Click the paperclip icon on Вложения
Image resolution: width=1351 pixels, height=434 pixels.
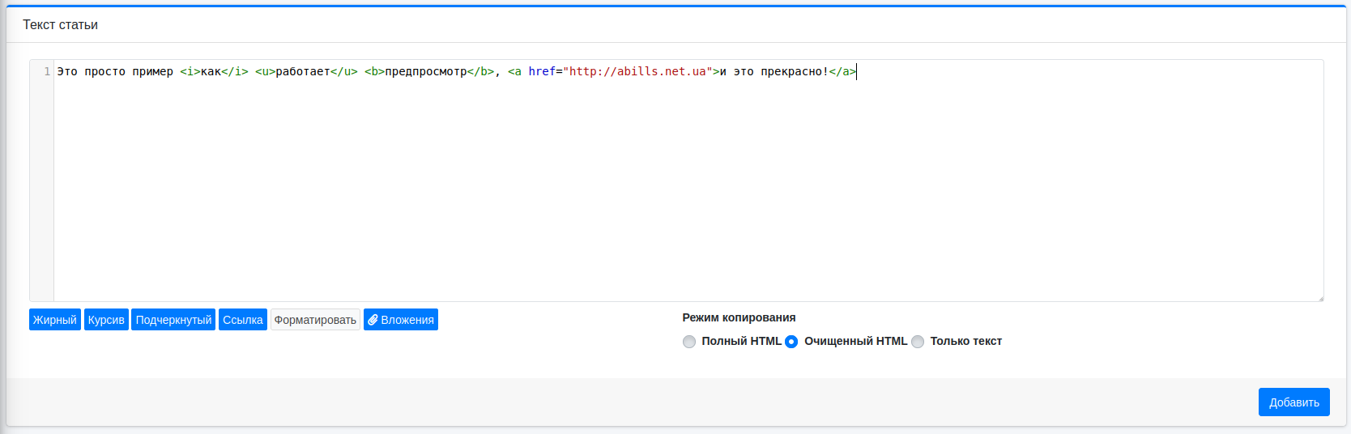pyautogui.click(x=373, y=320)
